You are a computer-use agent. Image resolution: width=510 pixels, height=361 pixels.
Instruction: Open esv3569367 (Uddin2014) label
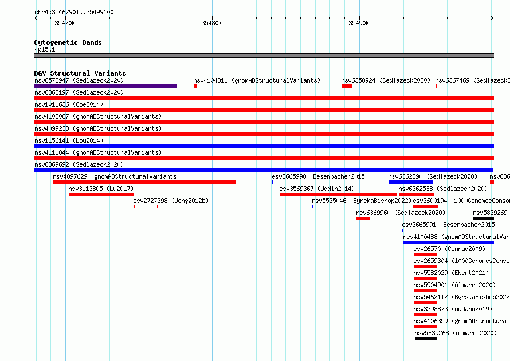coord(317,189)
